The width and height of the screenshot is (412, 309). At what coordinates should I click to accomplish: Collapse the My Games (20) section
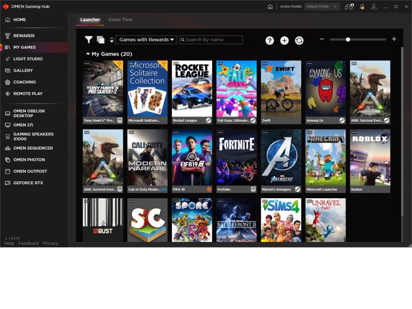click(88, 54)
